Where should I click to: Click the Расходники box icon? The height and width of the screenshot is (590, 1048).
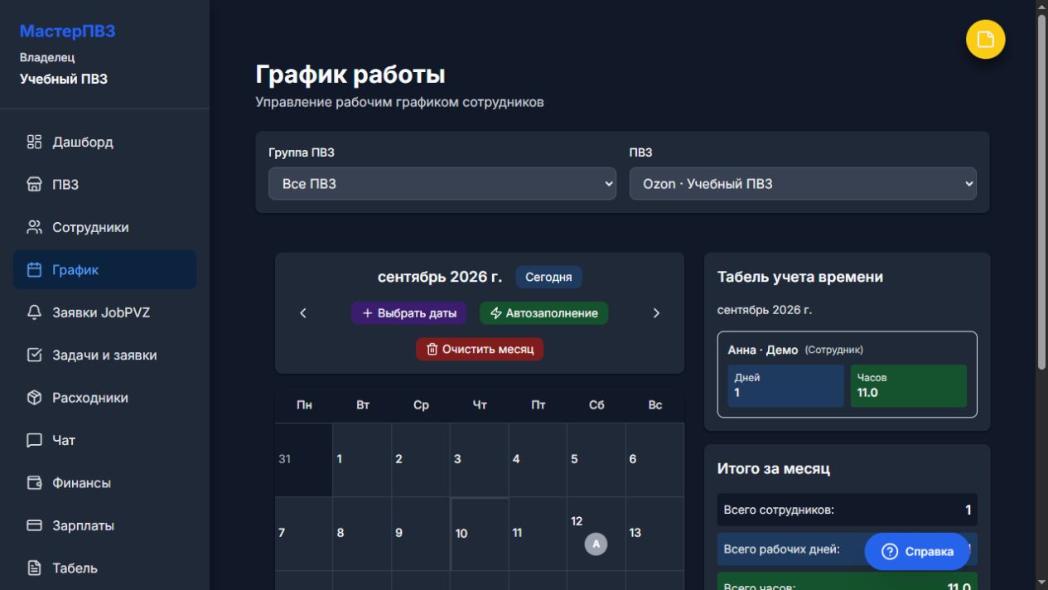[34, 398]
